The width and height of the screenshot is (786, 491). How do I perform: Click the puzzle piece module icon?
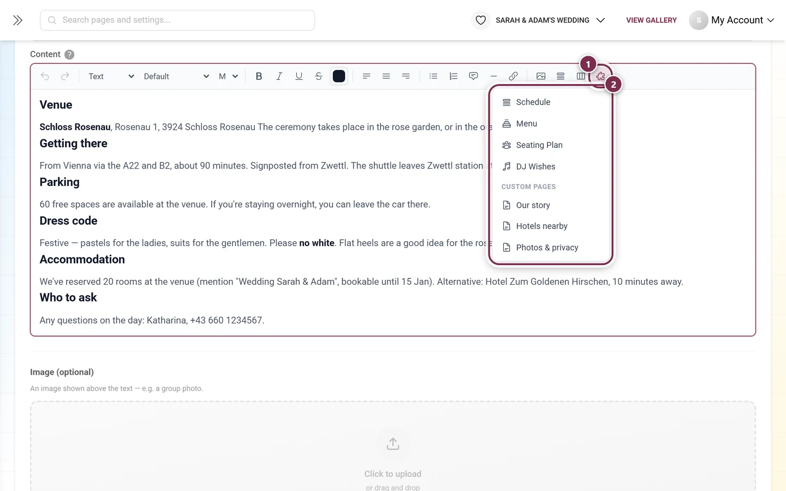600,76
